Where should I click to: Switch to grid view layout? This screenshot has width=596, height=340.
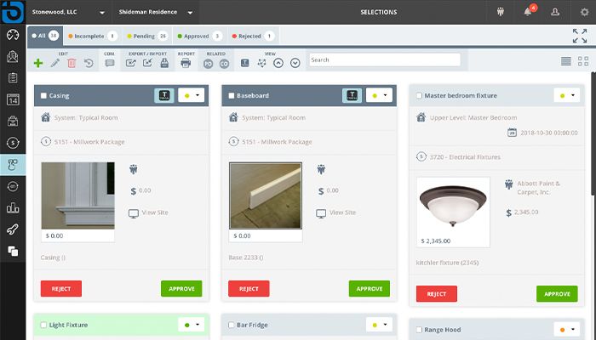[583, 61]
